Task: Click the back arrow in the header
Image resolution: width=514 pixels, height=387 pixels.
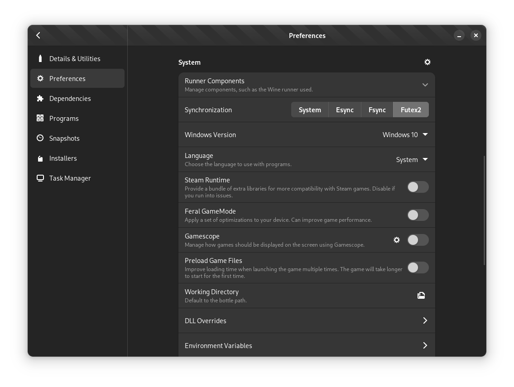Action: tap(38, 35)
